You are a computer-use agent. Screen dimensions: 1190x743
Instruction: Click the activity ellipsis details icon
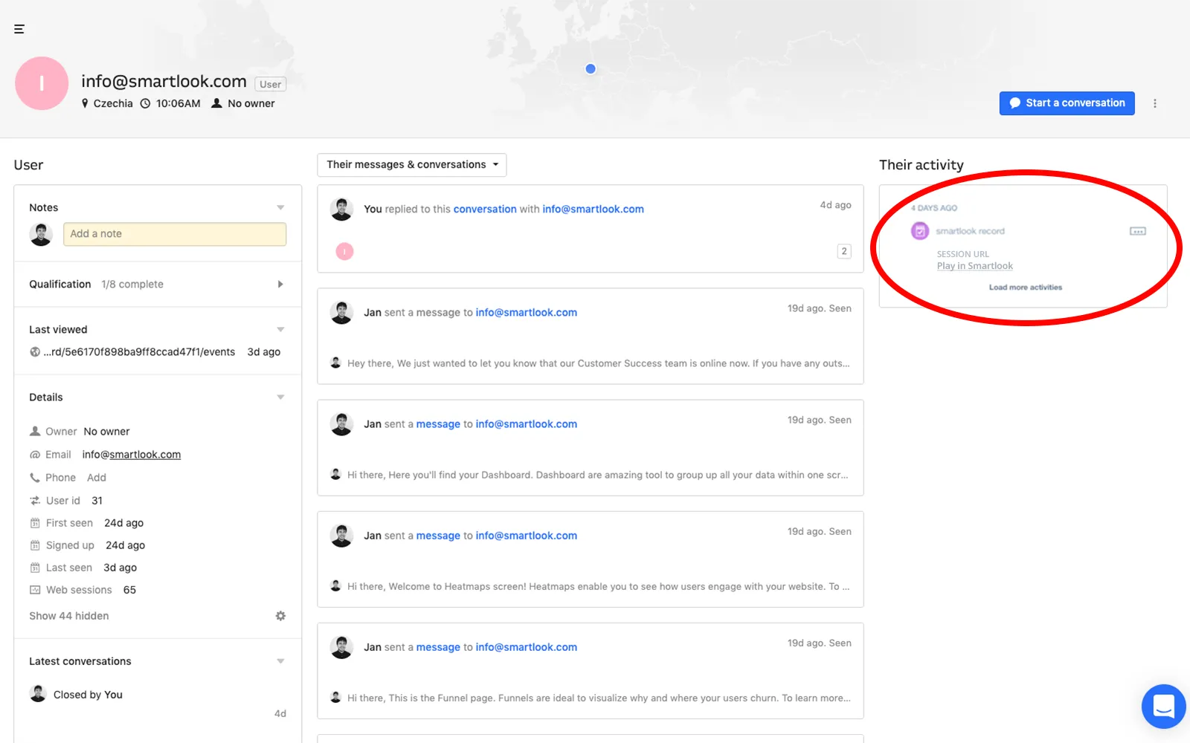1138,231
